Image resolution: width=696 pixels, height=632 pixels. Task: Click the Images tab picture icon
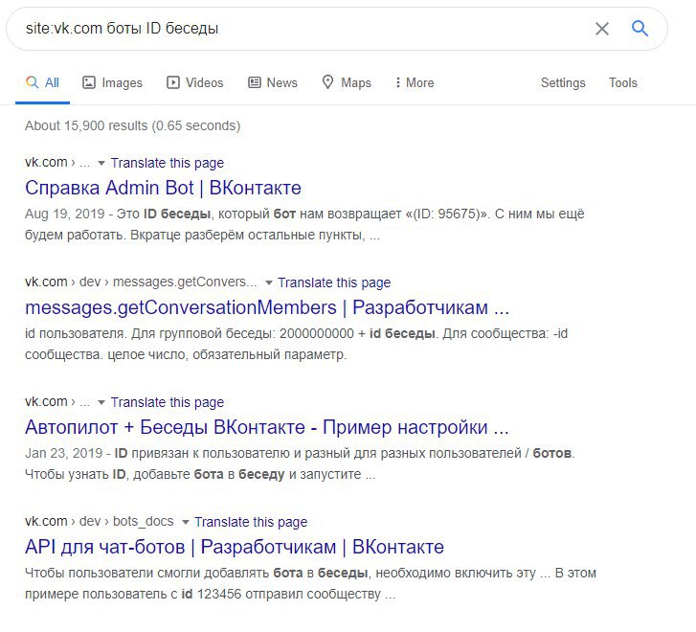pos(89,82)
